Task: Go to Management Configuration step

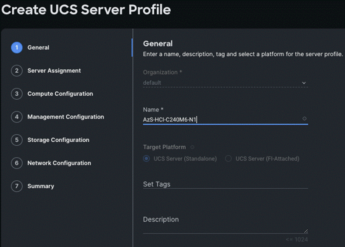Action: coord(66,117)
